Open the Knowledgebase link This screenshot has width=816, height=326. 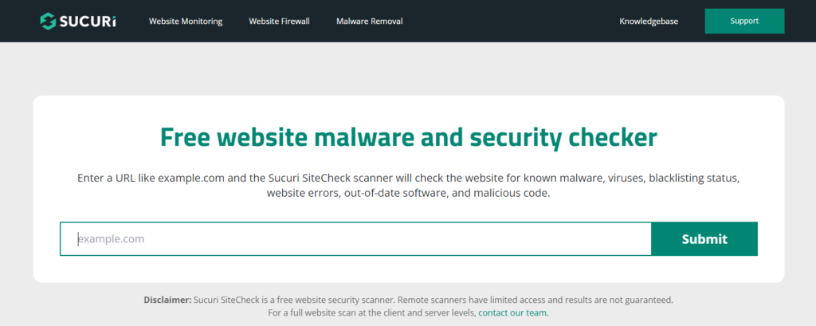pyautogui.click(x=649, y=22)
